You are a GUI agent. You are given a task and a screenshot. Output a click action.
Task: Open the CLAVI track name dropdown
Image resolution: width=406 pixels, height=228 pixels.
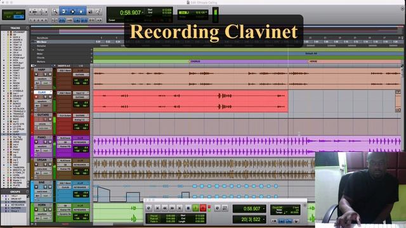[51, 92]
